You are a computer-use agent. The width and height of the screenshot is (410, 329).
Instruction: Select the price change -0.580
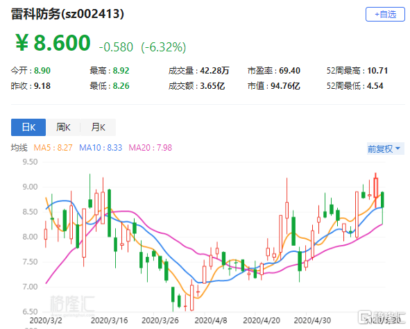(x=116, y=47)
